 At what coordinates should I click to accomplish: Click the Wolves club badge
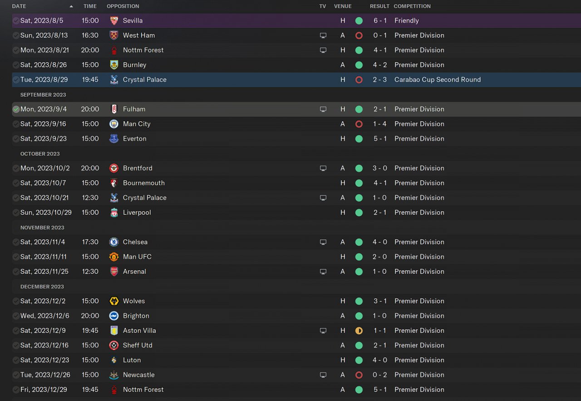pyautogui.click(x=114, y=301)
